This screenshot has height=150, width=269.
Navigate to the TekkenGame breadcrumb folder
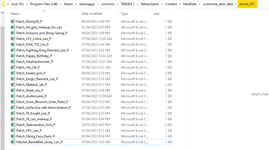[150, 4]
